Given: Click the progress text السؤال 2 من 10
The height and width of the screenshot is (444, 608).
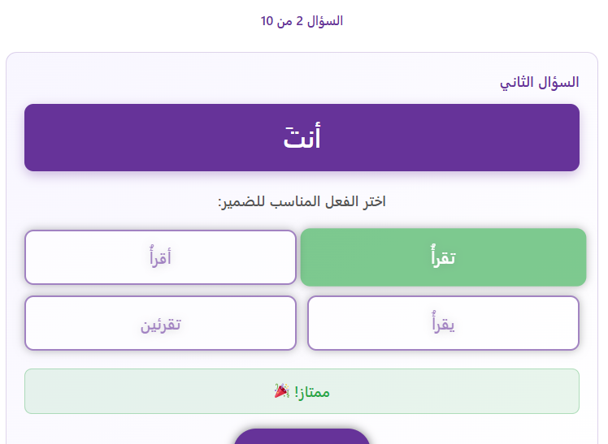Looking at the screenshot, I should [x=302, y=21].
